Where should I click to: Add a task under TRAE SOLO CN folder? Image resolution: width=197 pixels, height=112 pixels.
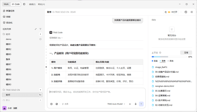click(x=40, y=90)
